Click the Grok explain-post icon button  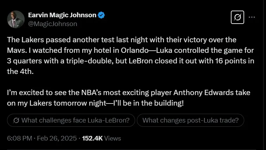(237, 17)
